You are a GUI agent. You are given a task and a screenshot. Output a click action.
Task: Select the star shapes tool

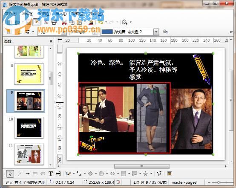click(x=146, y=174)
